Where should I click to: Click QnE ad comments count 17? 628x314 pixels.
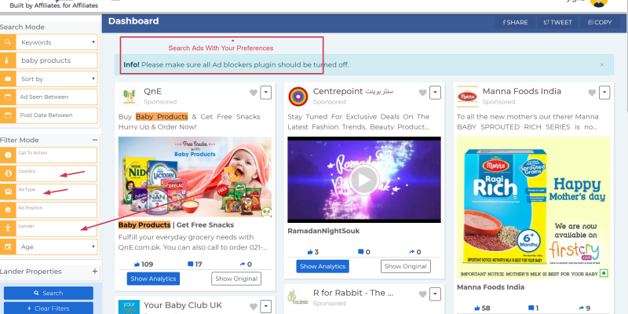tap(195, 265)
